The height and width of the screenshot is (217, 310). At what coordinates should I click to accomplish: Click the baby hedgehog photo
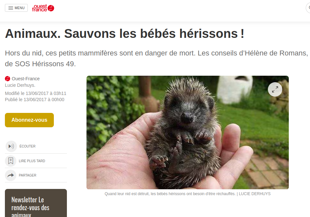coord(187,132)
